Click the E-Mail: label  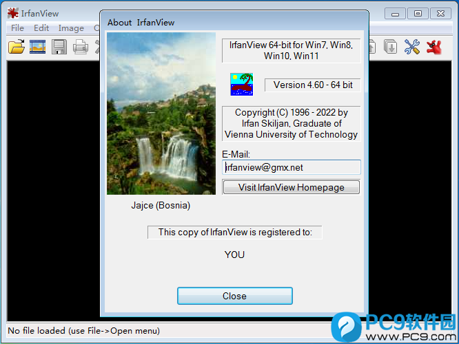236,154
